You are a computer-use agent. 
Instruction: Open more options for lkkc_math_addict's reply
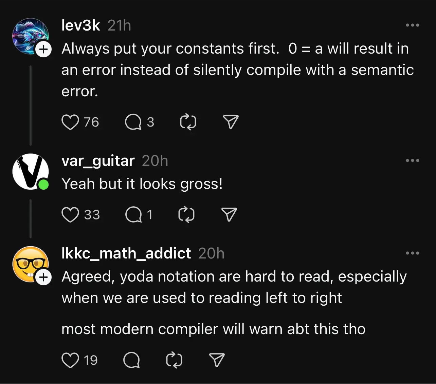click(413, 253)
